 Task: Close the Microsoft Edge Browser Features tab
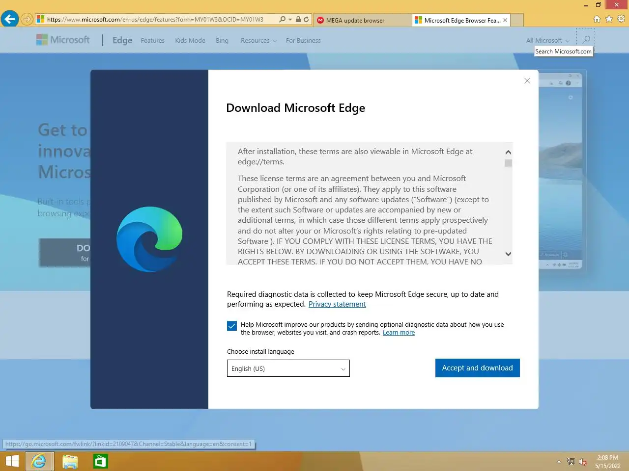505,20
